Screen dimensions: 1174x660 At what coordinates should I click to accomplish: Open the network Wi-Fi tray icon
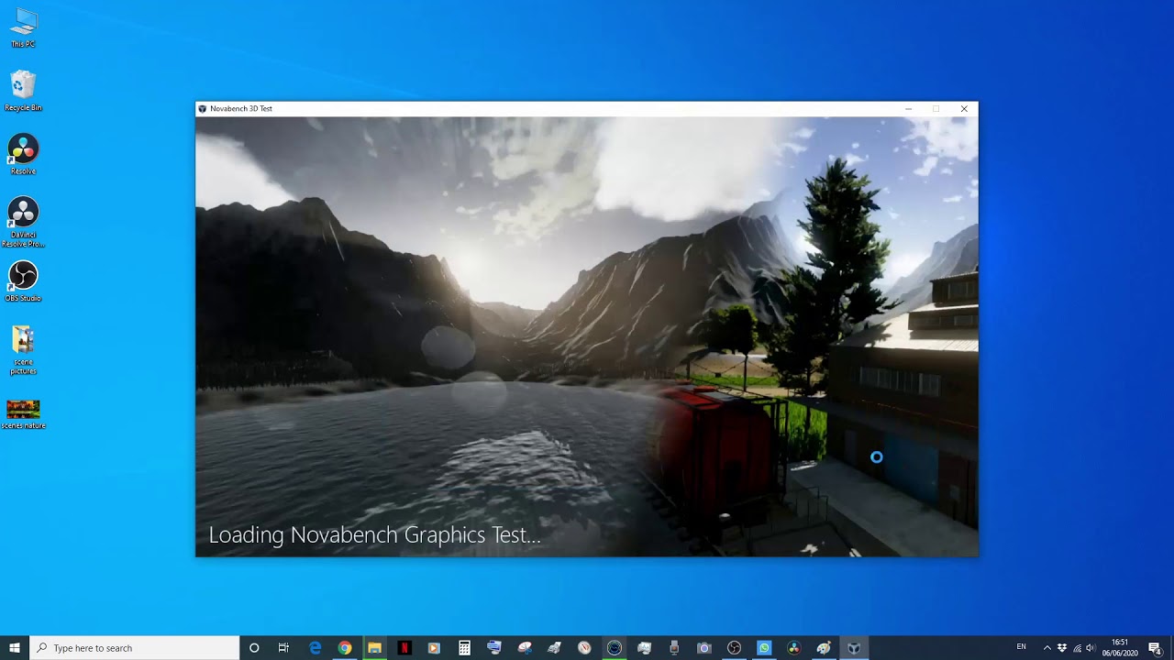(x=1077, y=648)
